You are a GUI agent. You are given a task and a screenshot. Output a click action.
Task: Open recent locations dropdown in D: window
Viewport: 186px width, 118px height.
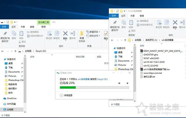[x=12, y=51]
